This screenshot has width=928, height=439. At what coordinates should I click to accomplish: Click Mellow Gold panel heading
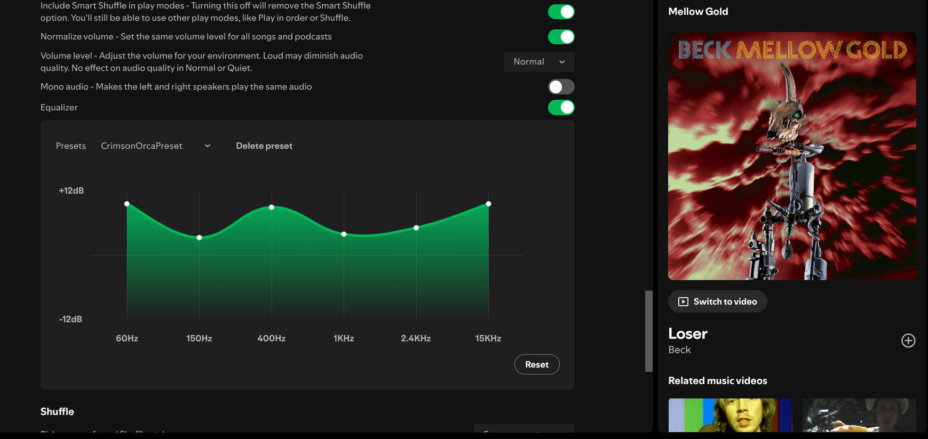tap(698, 12)
